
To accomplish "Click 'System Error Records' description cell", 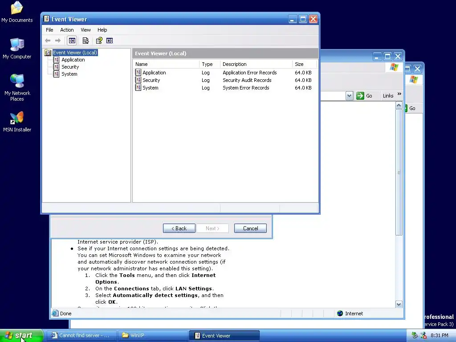I will [246, 88].
